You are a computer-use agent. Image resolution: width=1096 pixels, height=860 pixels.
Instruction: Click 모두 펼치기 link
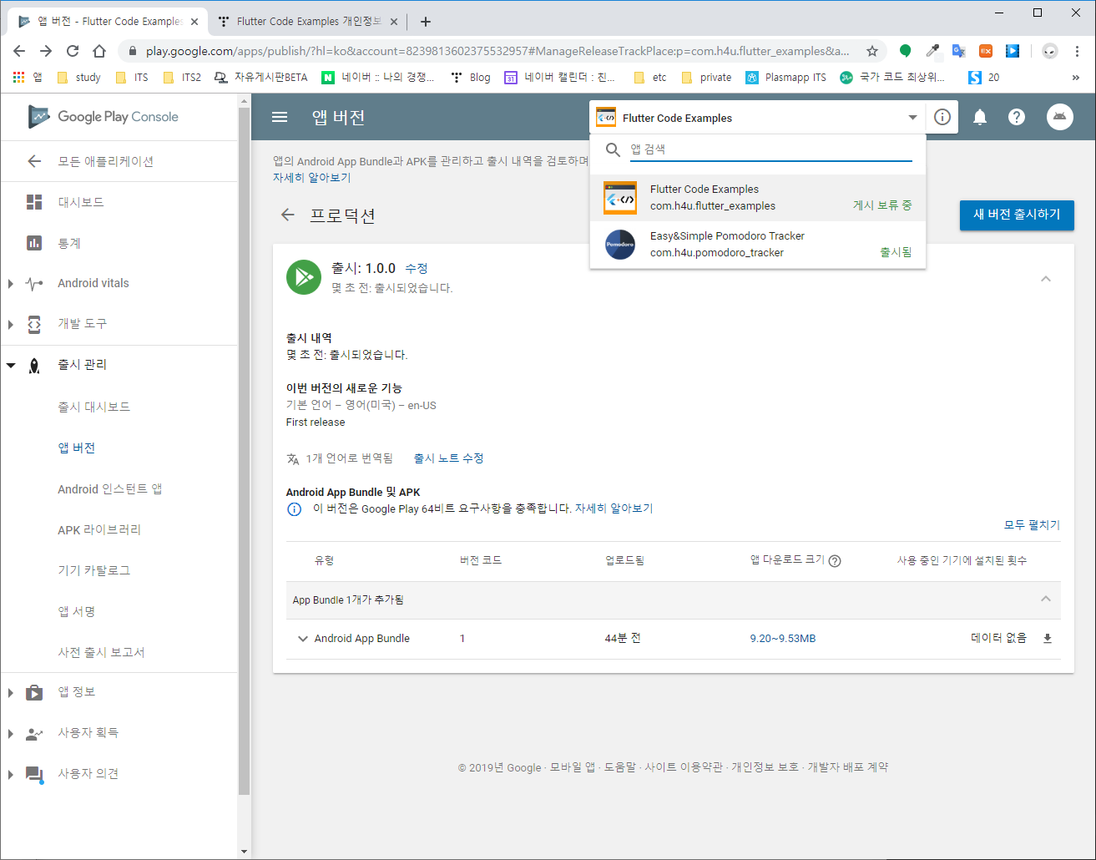point(1032,525)
